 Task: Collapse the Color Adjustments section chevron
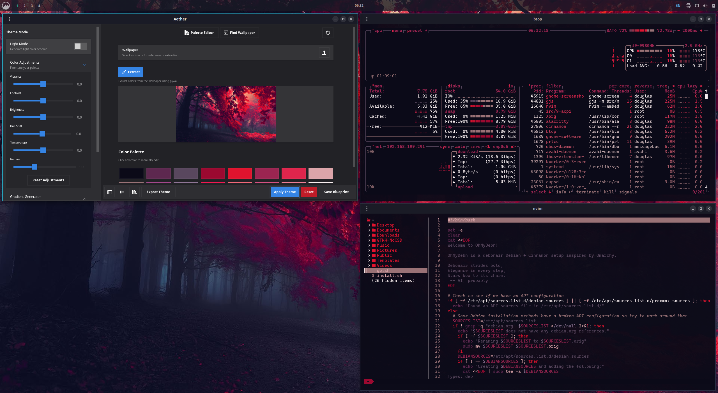tap(85, 65)
